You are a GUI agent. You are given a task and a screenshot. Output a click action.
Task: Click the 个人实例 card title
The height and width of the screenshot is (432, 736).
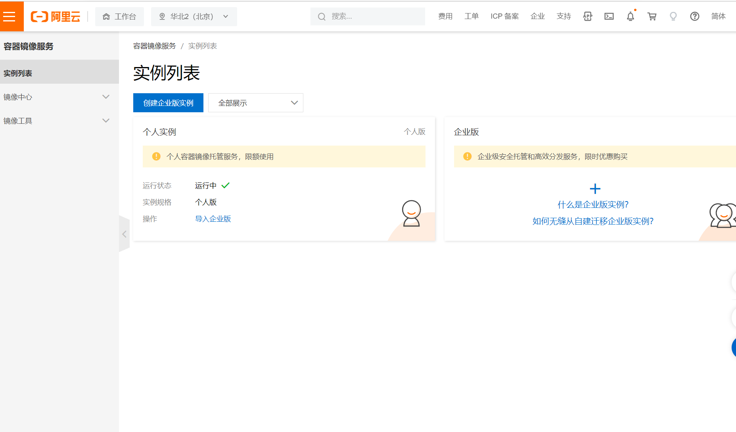[159, 132]
